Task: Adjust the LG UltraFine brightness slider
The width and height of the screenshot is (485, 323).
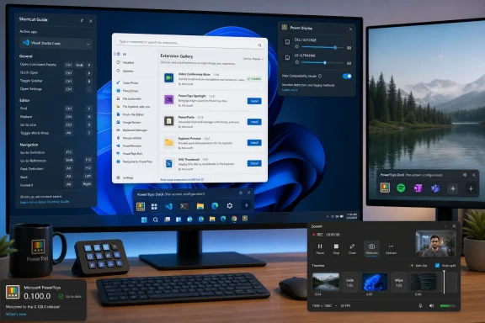Action: tap(322, 63)
